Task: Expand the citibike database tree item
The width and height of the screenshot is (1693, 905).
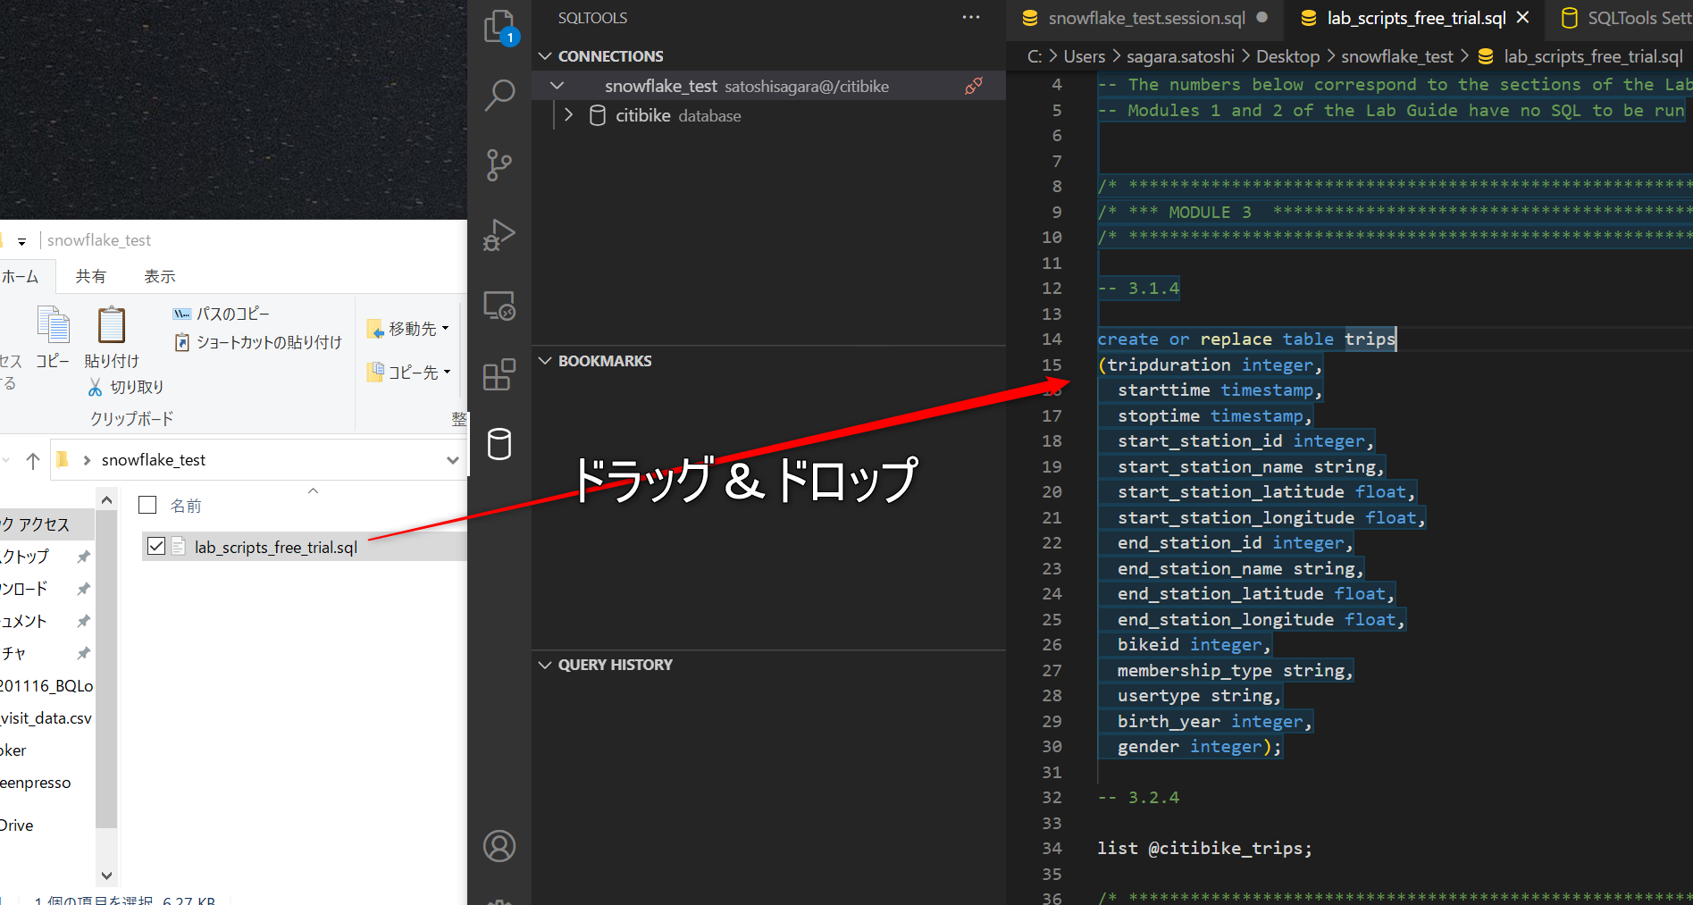Action: point(568,114)
